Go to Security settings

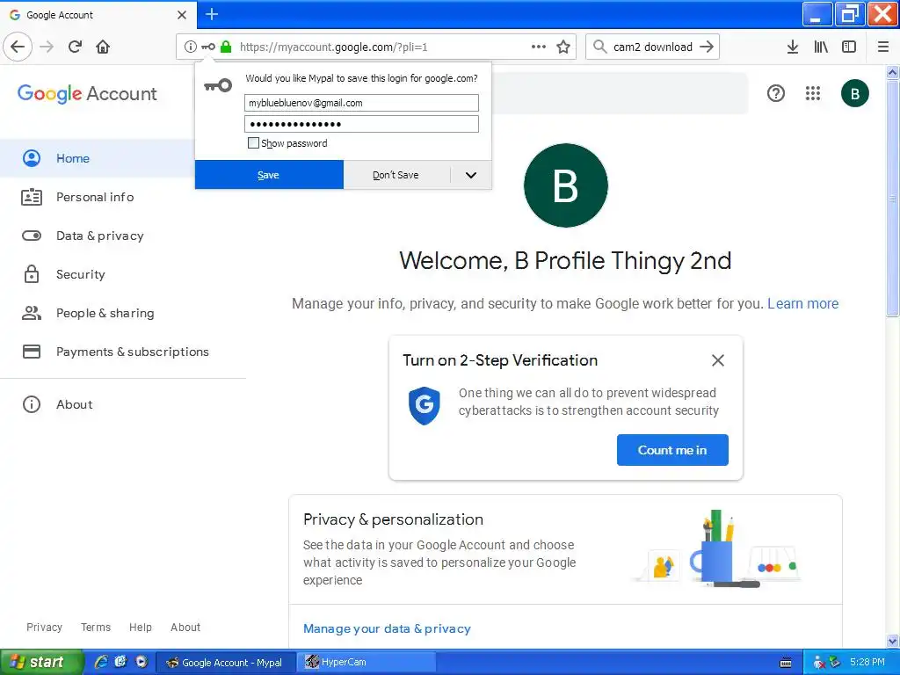(x=80, y=274)
